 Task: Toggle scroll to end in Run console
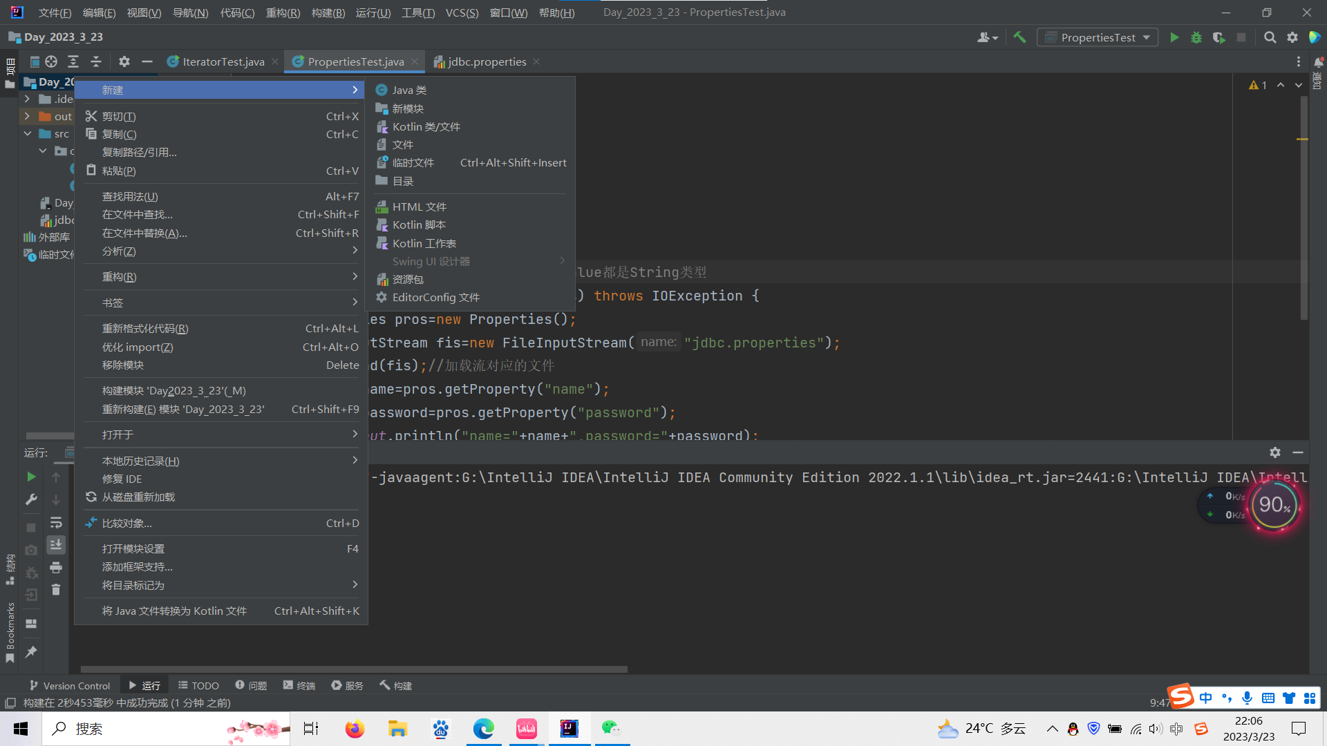[x=56, y=545]
